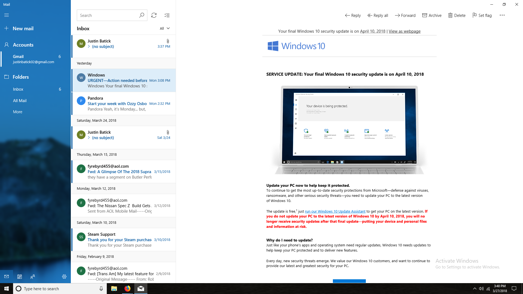
Task: Open the 2018 Supra forwarded email
Action: (124, 171)
